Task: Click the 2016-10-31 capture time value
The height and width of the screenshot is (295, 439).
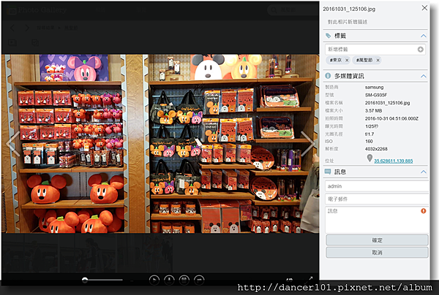Action: click(391, 118)
